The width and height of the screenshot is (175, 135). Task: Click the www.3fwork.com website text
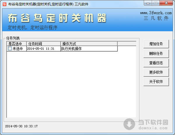[x=156, y=13]
